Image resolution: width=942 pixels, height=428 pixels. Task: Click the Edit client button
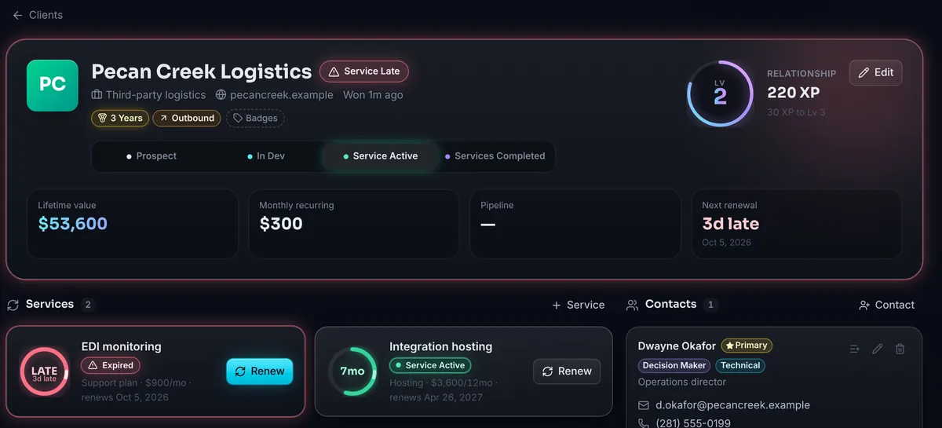pyautogui.click(x=875, y=72)
